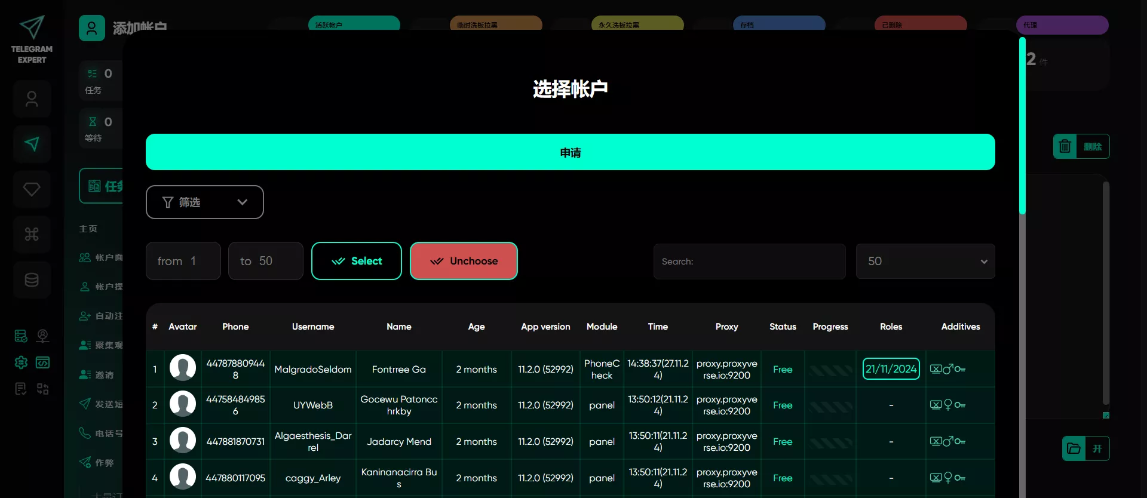Screen dimensions: 1147x498
Task: Select the paper plane sidebar icon
Action: tap(32, 144)
